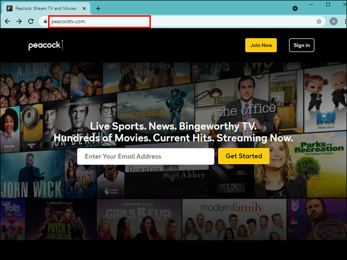
Task: Open the WWE wrestler thumbnail
Action: tap(317, 219)
